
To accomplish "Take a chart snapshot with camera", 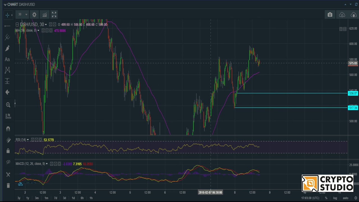I will [330, 15].
